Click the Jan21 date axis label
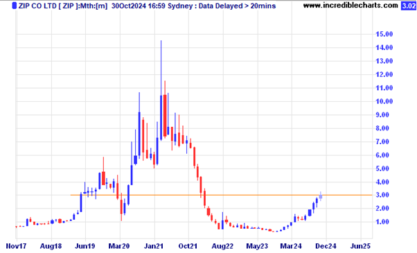The image size is (417, 253). pyautogui.click(x=154, y=246)
